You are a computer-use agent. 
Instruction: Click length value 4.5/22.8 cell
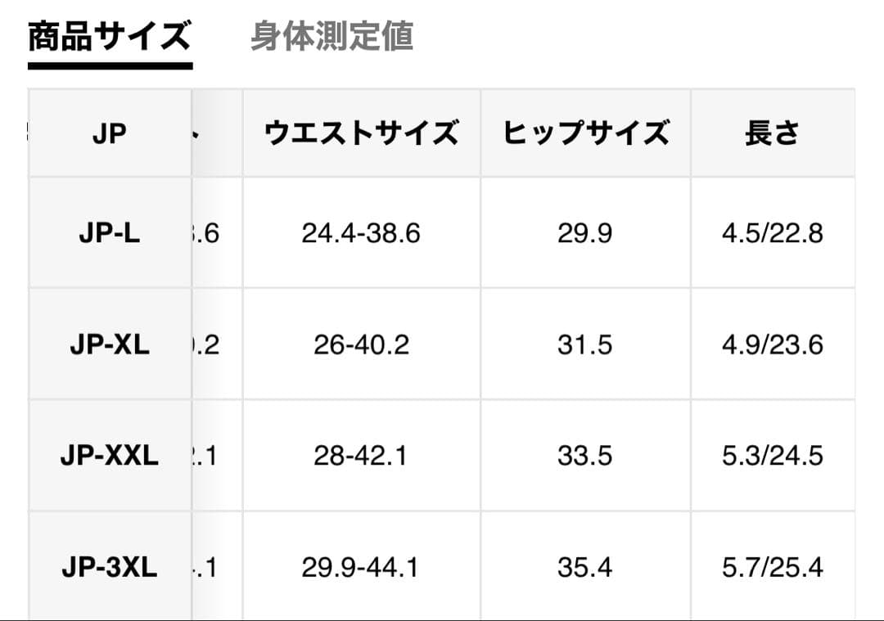pos(773,232)
